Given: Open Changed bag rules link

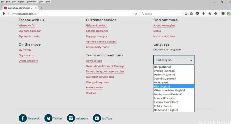Looking at the screenshot, I should click(97, 82).
